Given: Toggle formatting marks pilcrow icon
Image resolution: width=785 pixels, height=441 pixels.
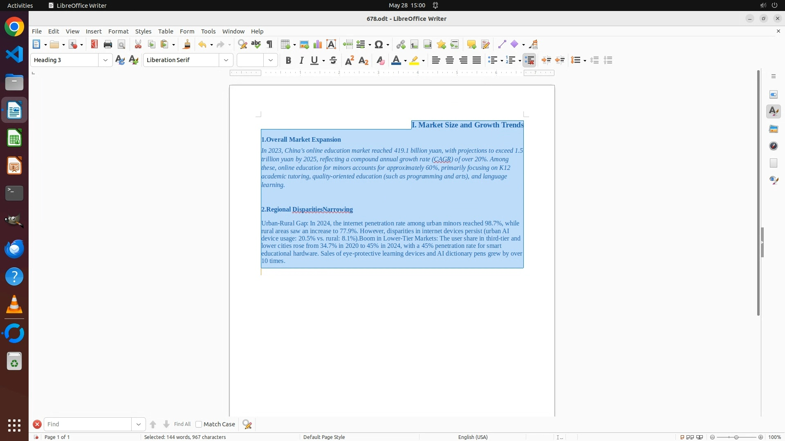Looking at the screenshot, I should click(x=269, y=45).
